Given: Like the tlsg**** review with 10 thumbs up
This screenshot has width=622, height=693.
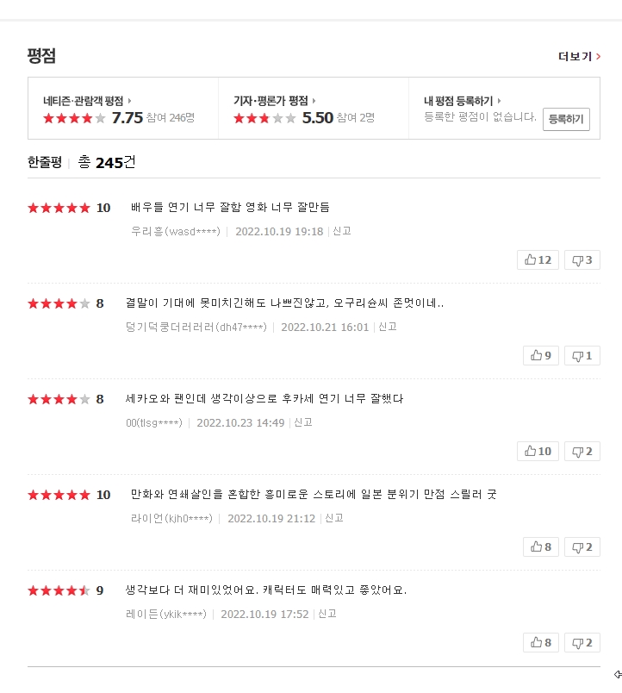Looking at the screenshot, I should [538, 452].
